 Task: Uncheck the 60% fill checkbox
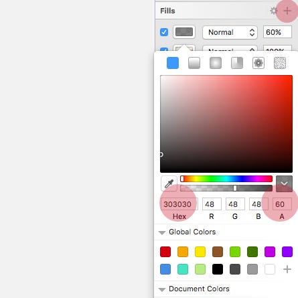click(x=164, y=32)
